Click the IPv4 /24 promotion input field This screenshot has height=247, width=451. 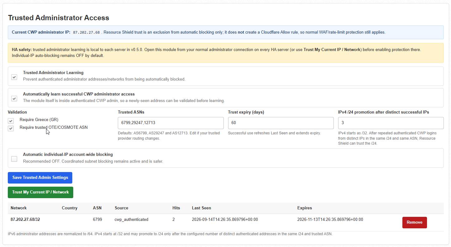pos(391,123)
